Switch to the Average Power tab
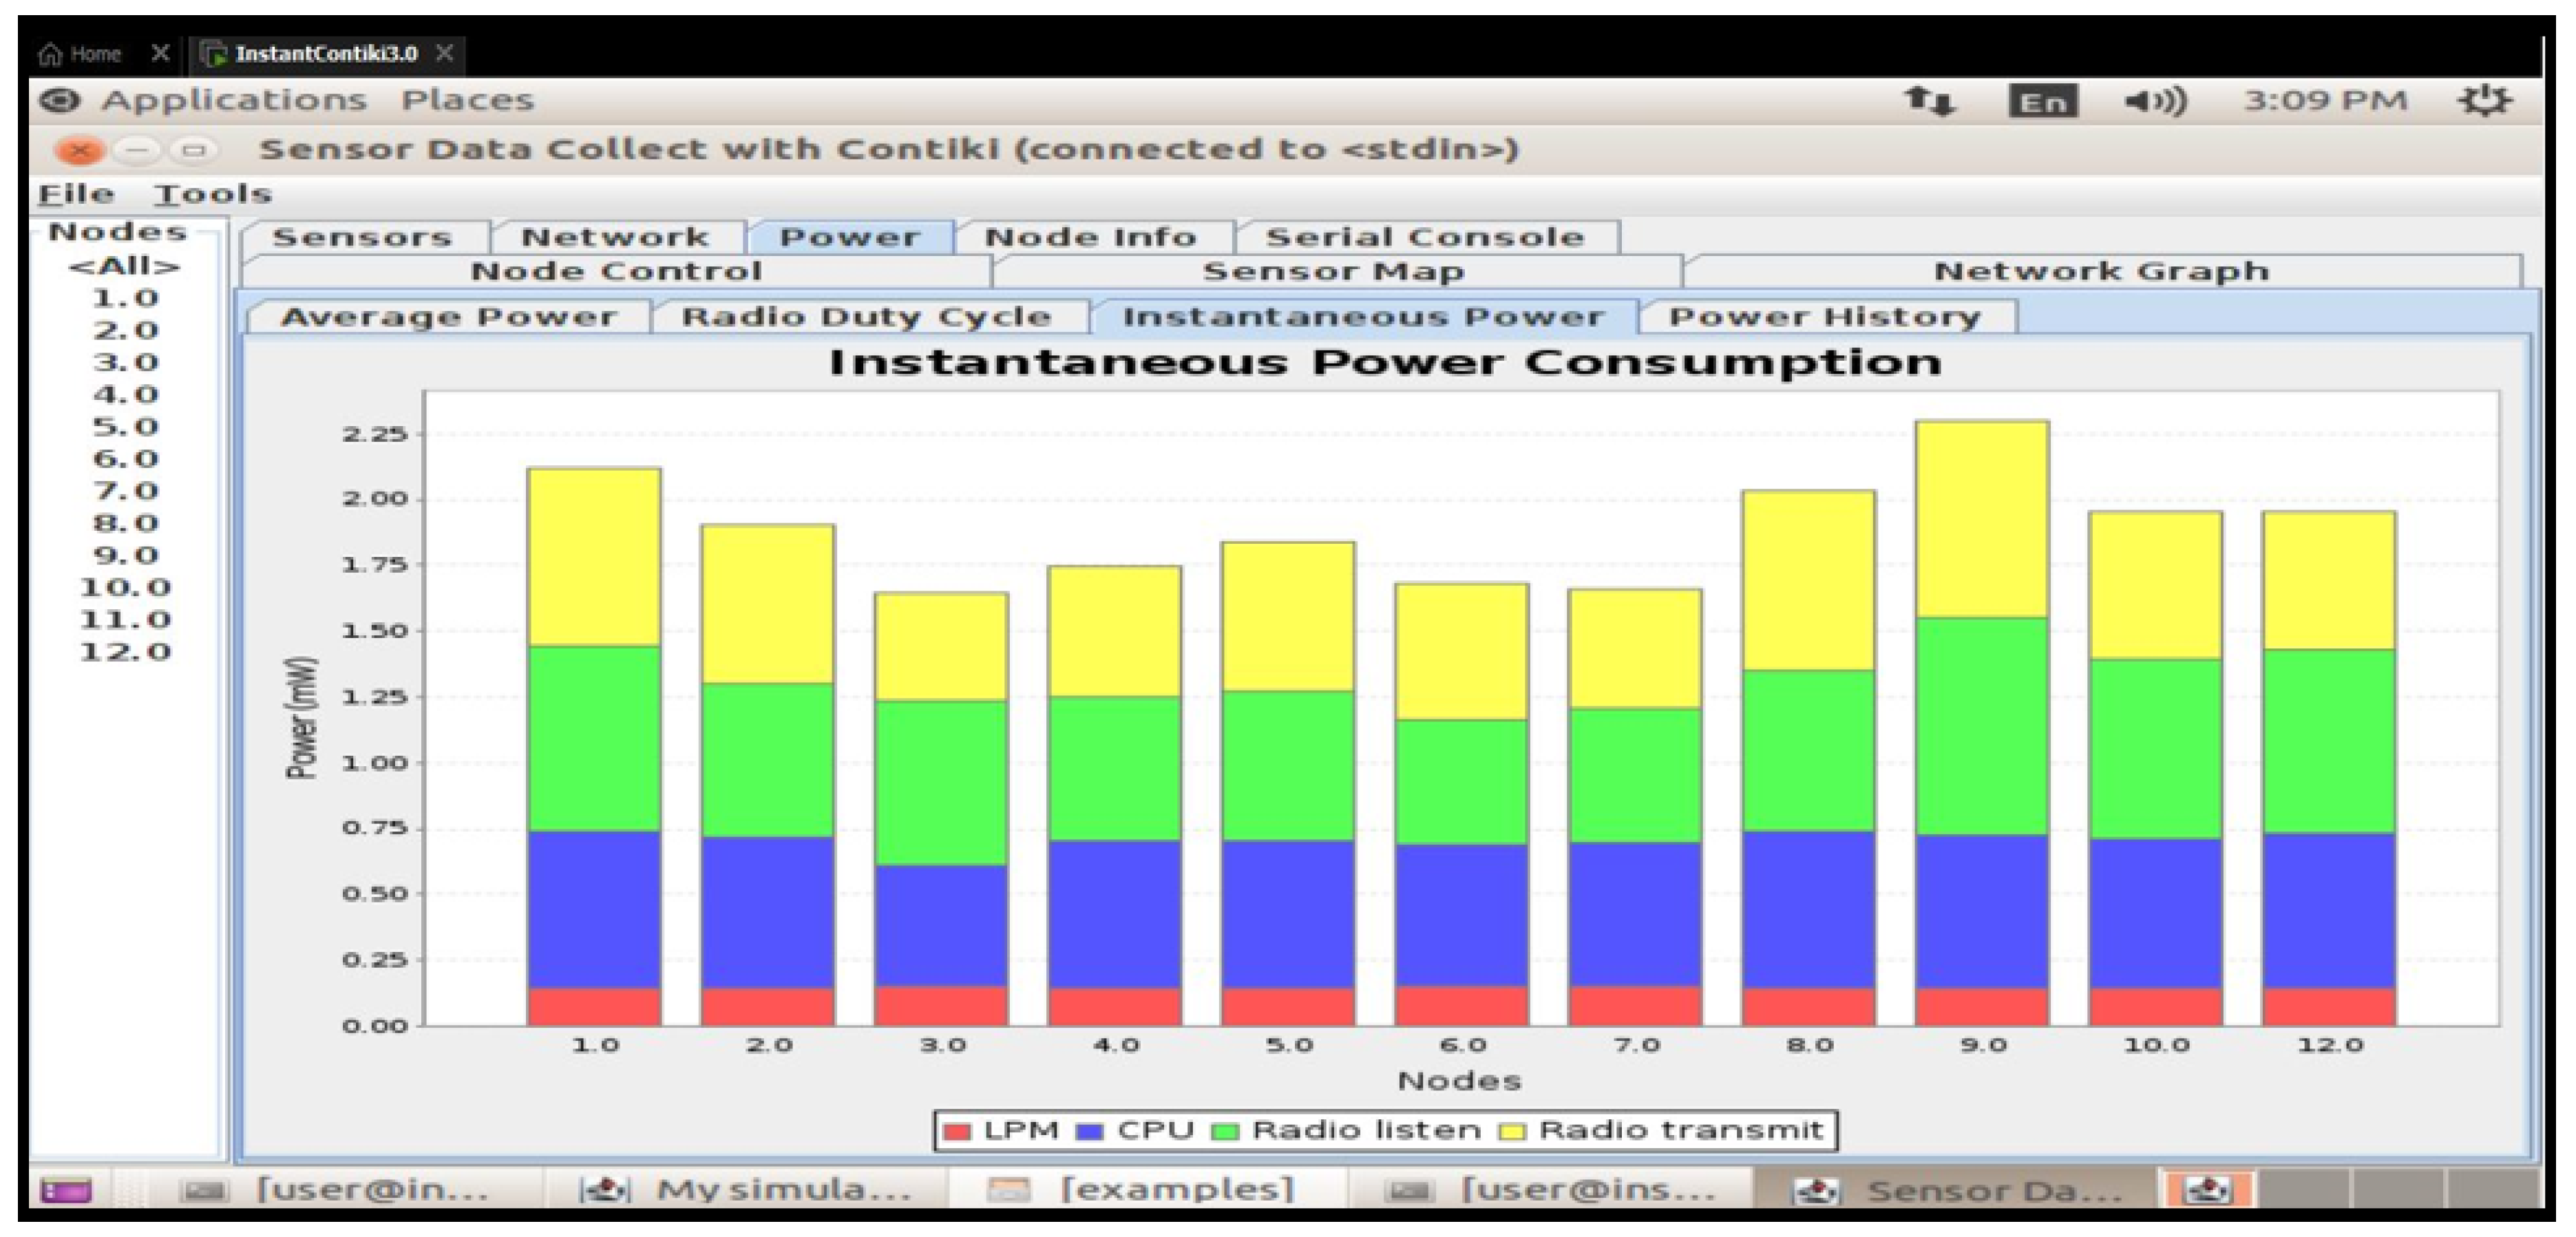Viewport: 2576px width, 1237px height. (x=448, y=317)
